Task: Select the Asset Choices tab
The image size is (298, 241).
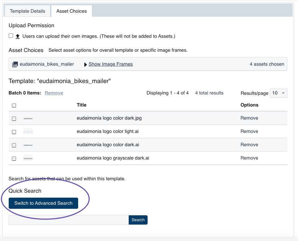Action: [71, 11]
